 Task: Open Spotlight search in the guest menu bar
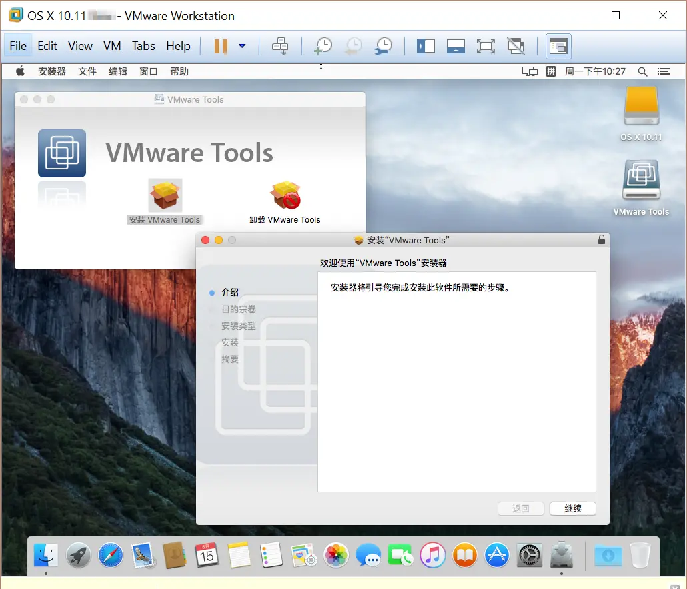[x=642, y=71]
